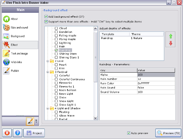Open the About section home icon
The width and height of the screenshot is (183, 139).
tap(6, 19)
